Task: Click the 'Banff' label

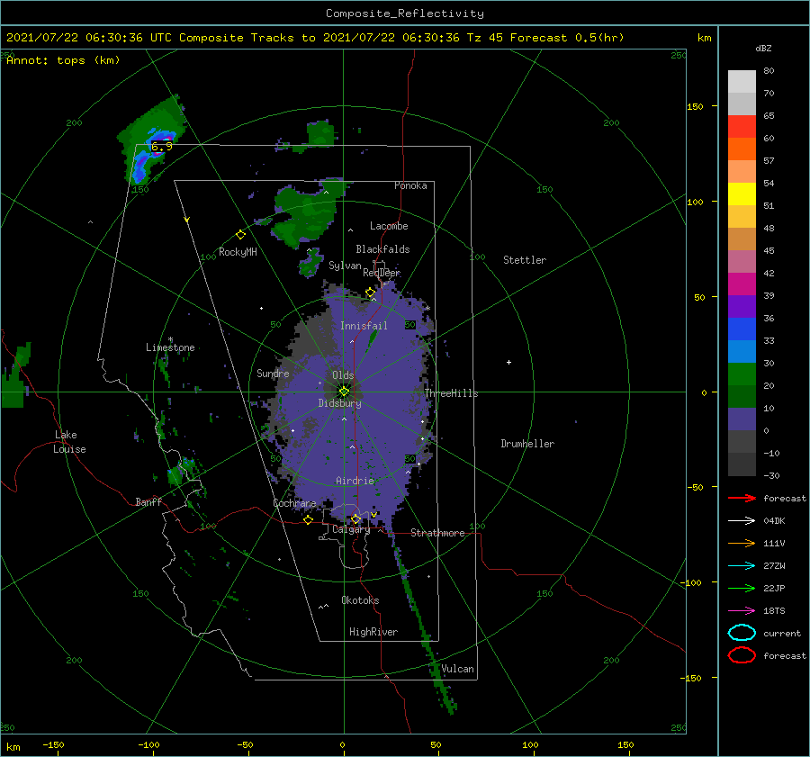Action: 148,501
